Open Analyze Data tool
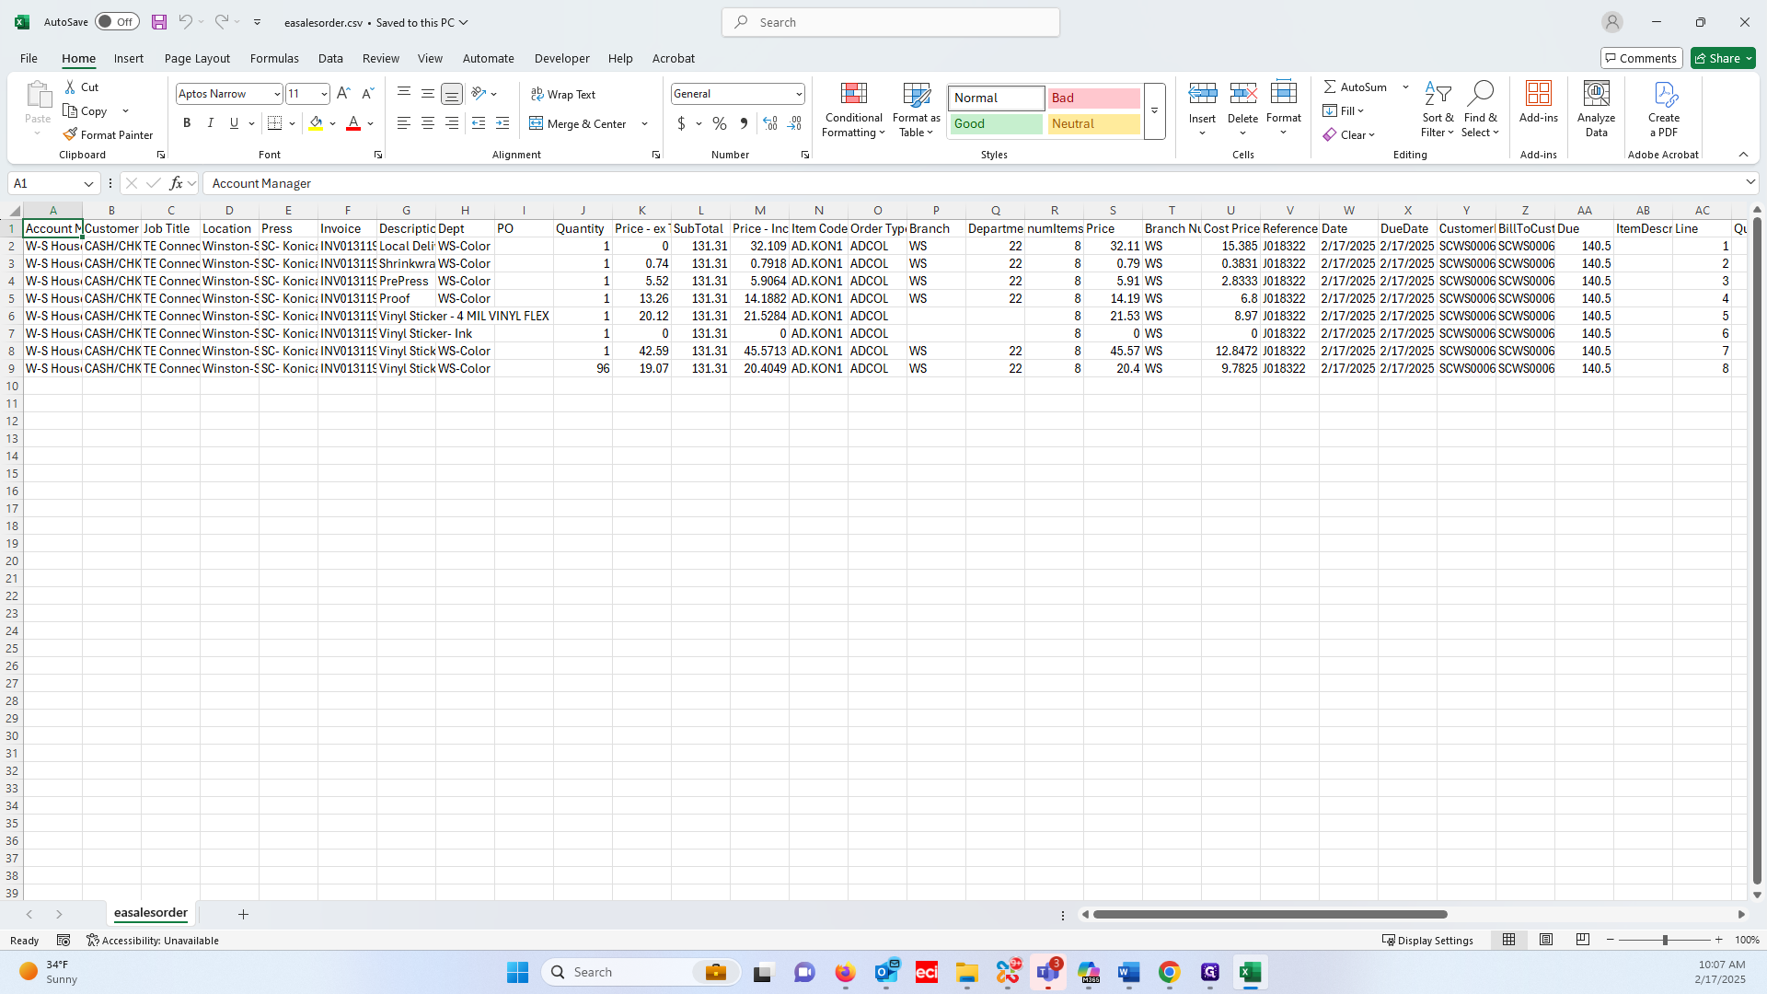 point(1596,109)
